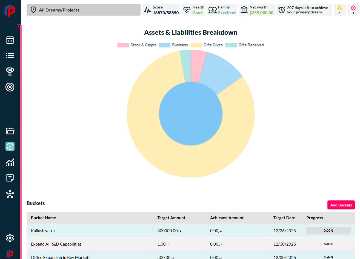Click the Health status Good
360x259 pixels.
pos(198,13)
